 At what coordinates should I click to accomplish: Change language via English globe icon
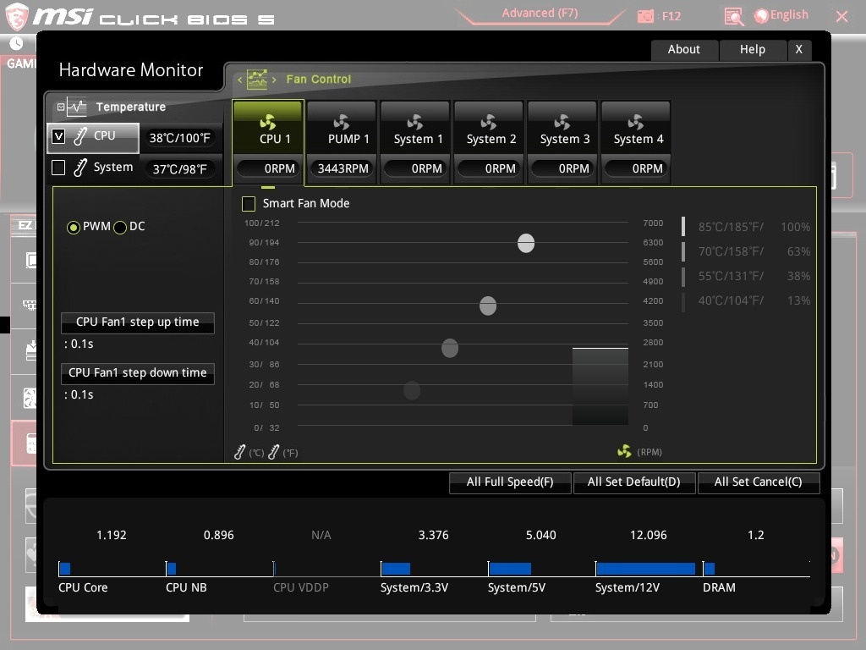pyautogui.click(x=761, y=16)
